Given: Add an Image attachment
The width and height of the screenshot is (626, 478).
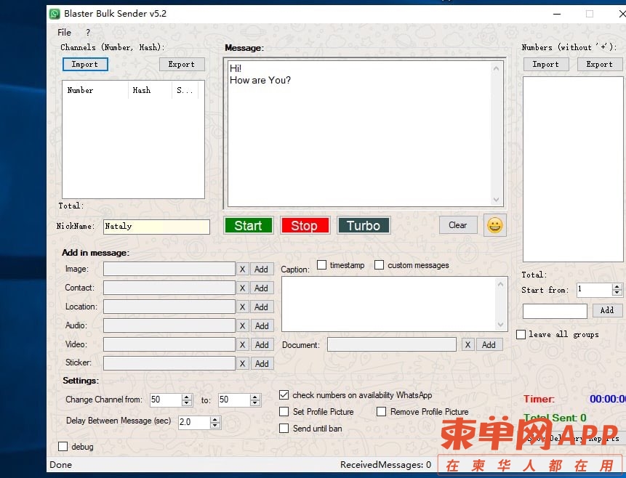Looking at the screenshot, I should pyautogui.click(x=262, y=270).
